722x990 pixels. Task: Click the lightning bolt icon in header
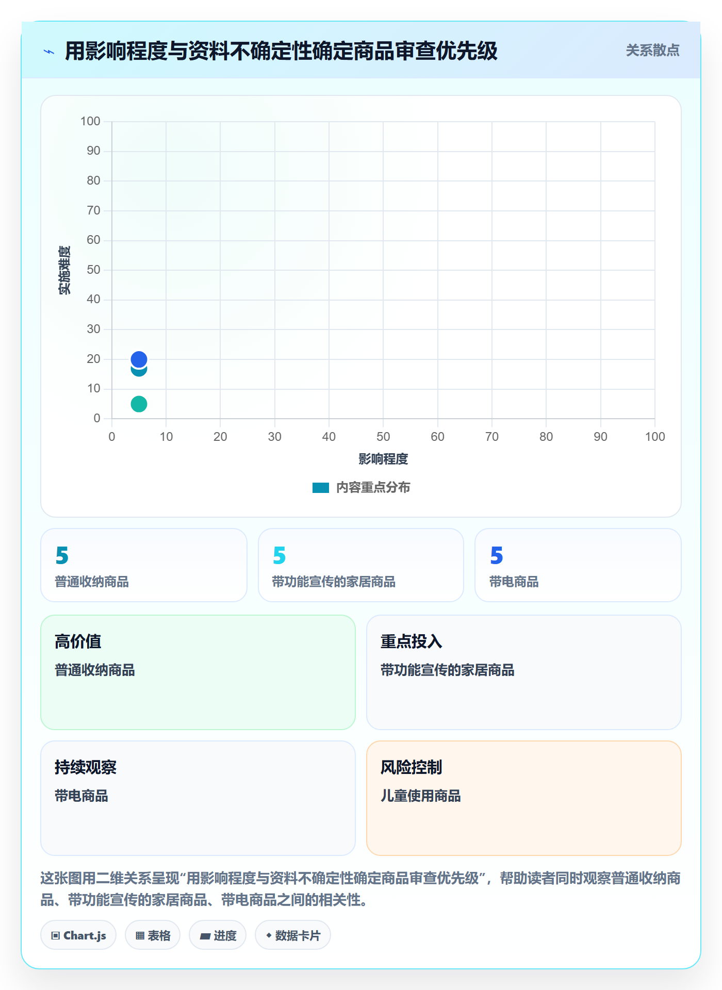click(x=49, y=52)
